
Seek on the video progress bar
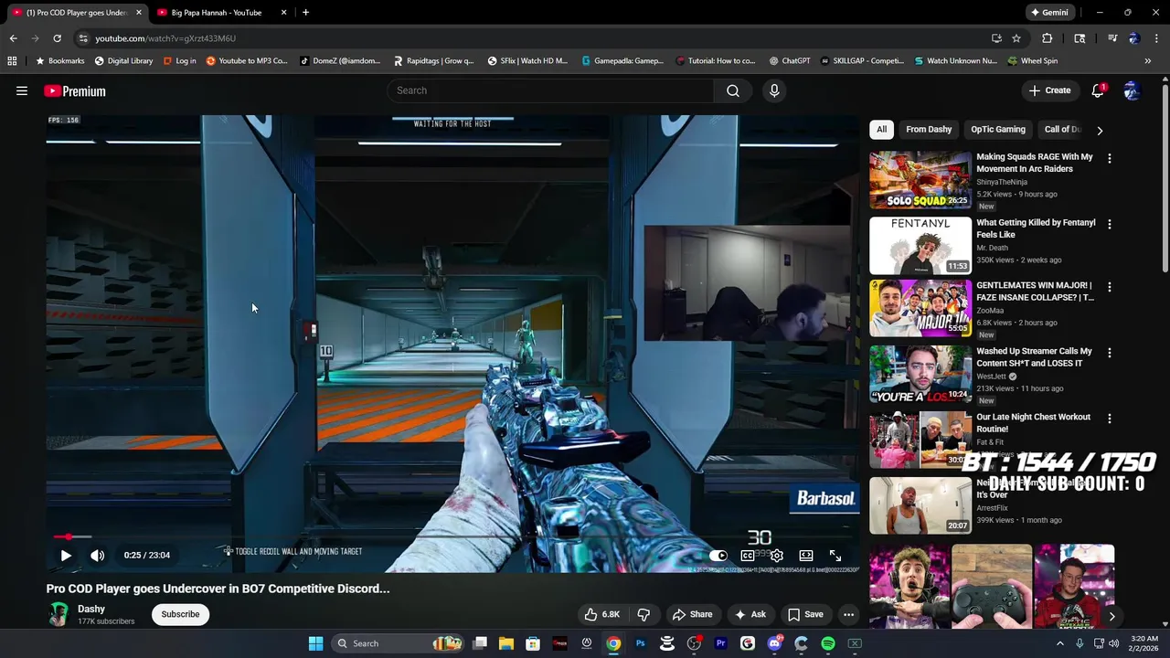click(x=452, y=536)
